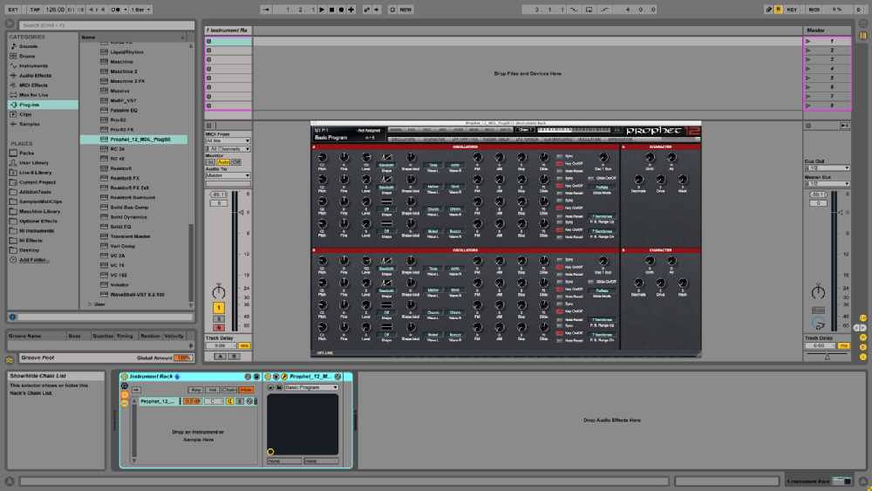Click the Instrument Rack hot-swap icon
Screen dimensions: 872x491
coord(248,377)
